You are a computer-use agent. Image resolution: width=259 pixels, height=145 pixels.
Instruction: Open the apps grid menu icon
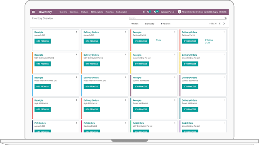coord(33,12)
